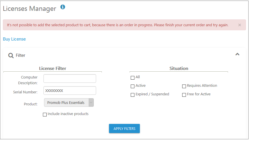The height and width of the screenshot is (157, 264).
Task: Click the magnifier Filter icon
Action: click(11, 55)
